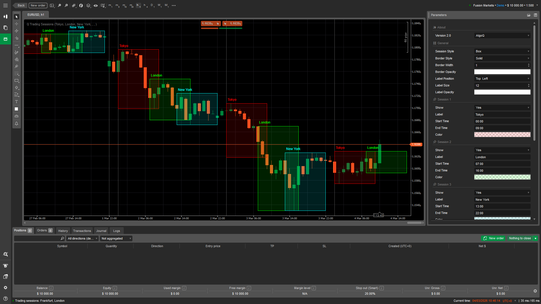Open the Session Style dropdown showing Box
The image size is (541, 304).
point(502,51)
